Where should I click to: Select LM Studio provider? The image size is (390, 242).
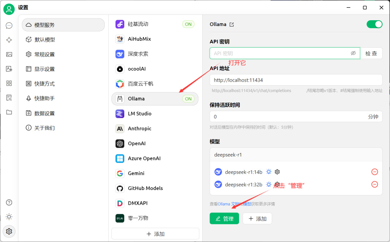(155, 114)
